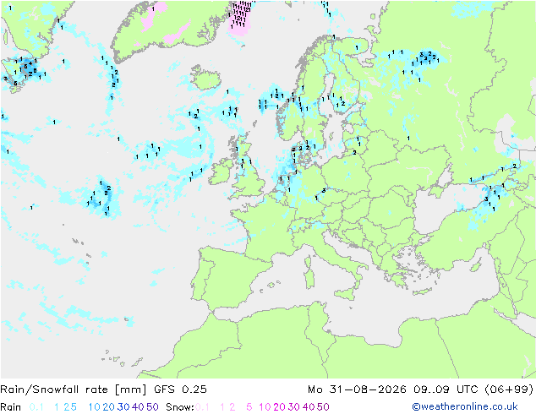Viewport: 536px width, 414px height.
Task: Click the 'Rain/Snowfall rate [mm]' title text
Action: (x=74, y=389)
